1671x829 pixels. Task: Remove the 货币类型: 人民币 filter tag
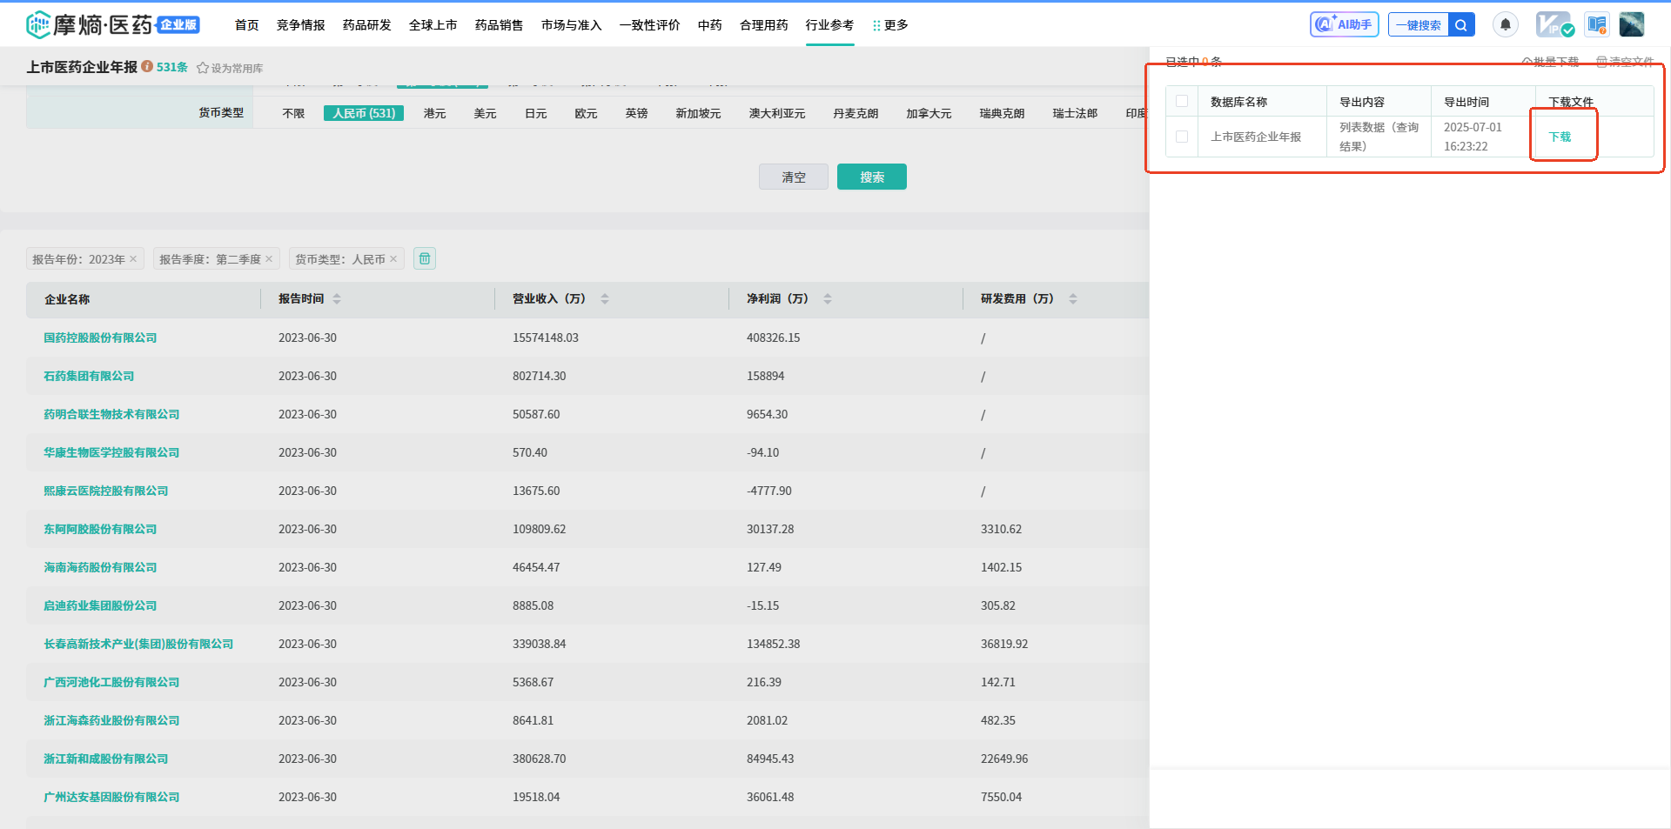point(393,259)
